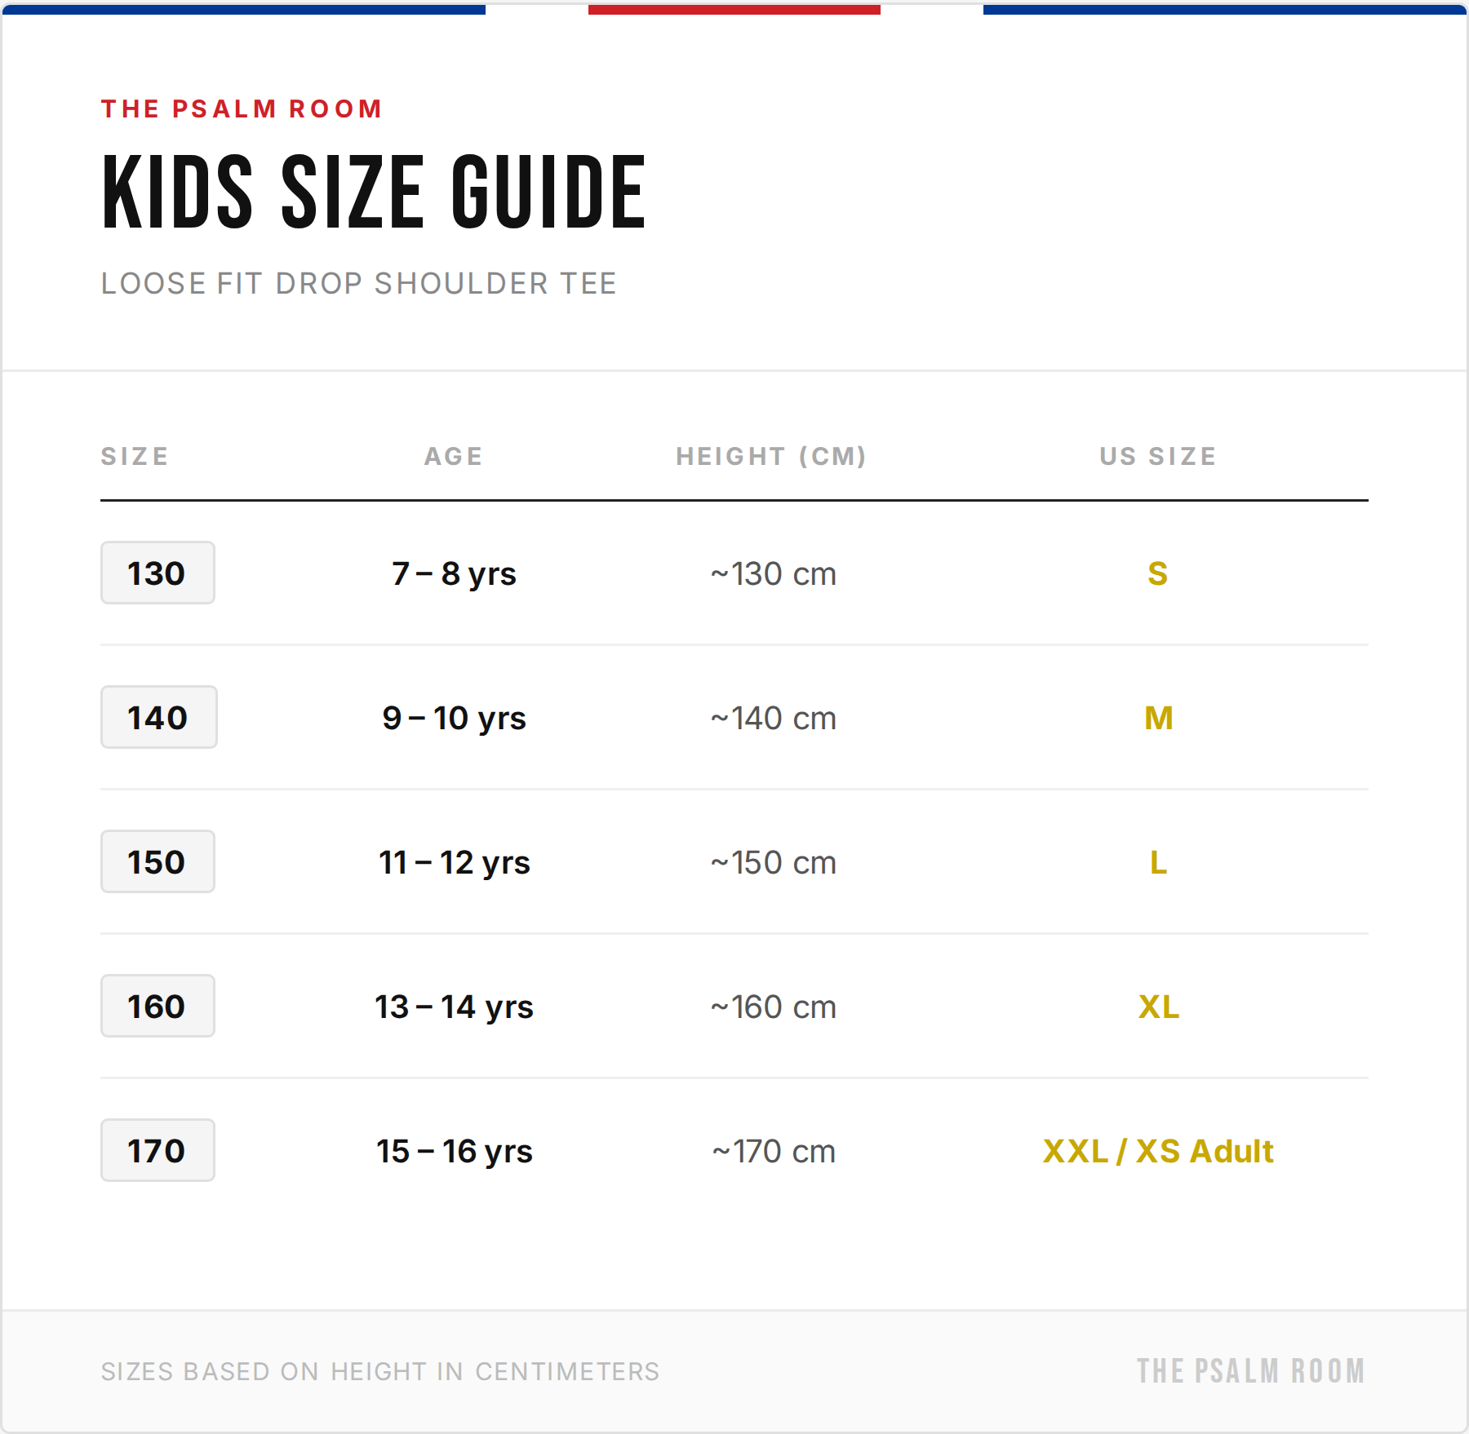Viewport: 1469px width, 1434px height.
Task: Click the AGE column header
Action: click(454, 456)
